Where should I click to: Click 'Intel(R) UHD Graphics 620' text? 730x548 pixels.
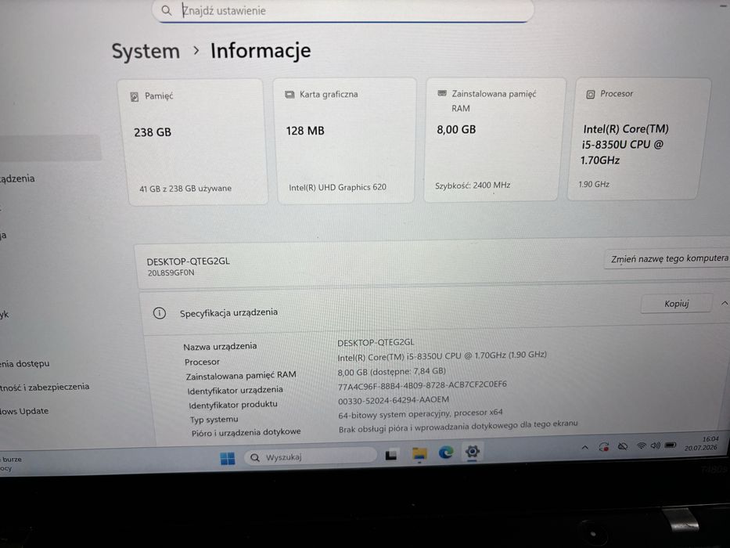pyautogui.click(x=337, y=187)
